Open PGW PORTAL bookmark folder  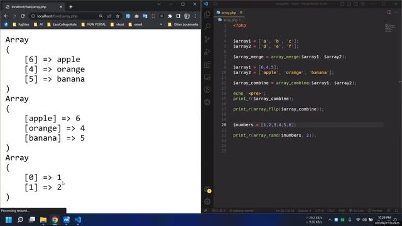94,24
